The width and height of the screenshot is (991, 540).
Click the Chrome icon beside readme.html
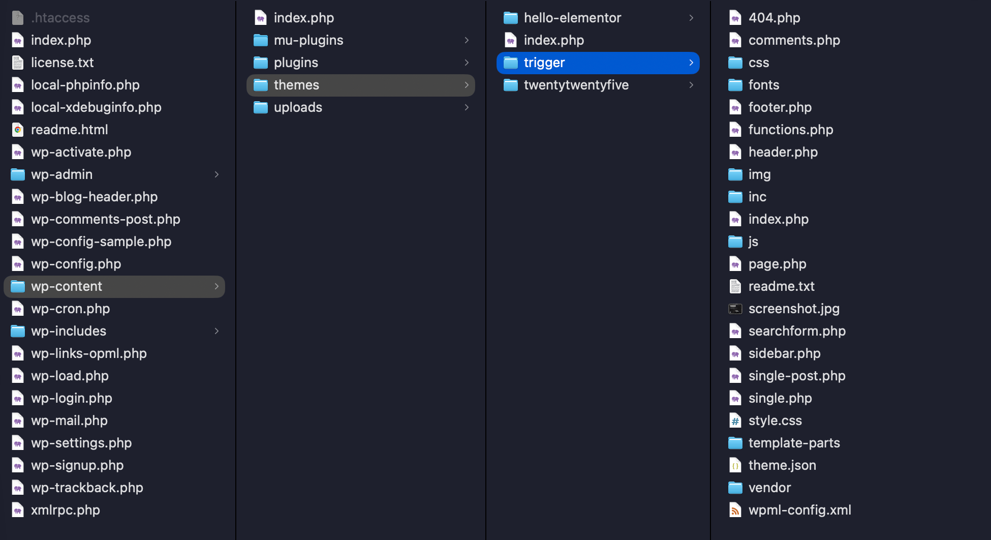tap(18, 130)
